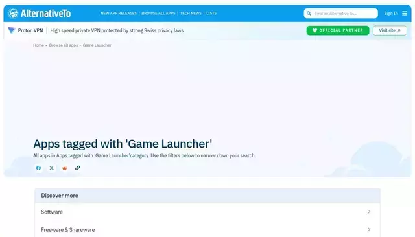
Task: Click the 'High speed private VPN' tagline
Action: [x=117, y=30]
